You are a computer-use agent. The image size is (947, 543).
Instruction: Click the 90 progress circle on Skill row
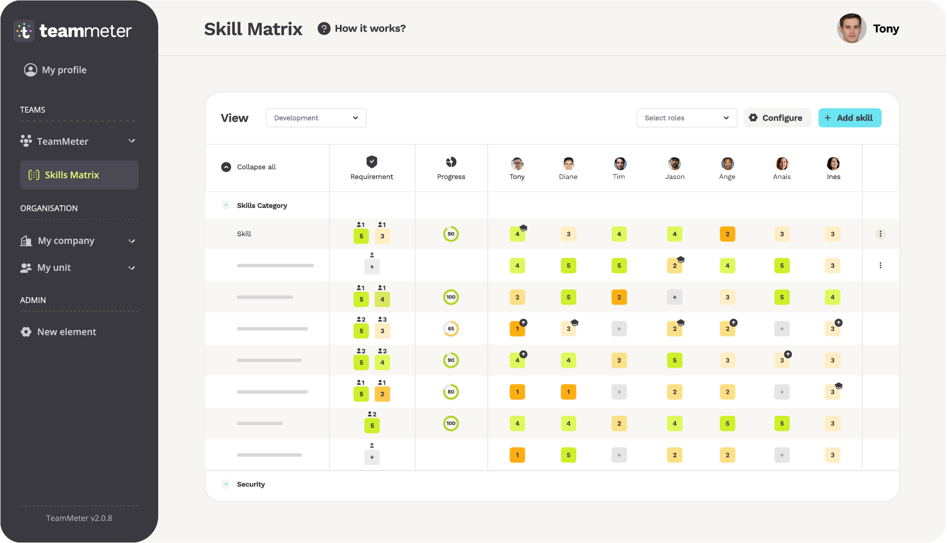(x=450, y=234)
